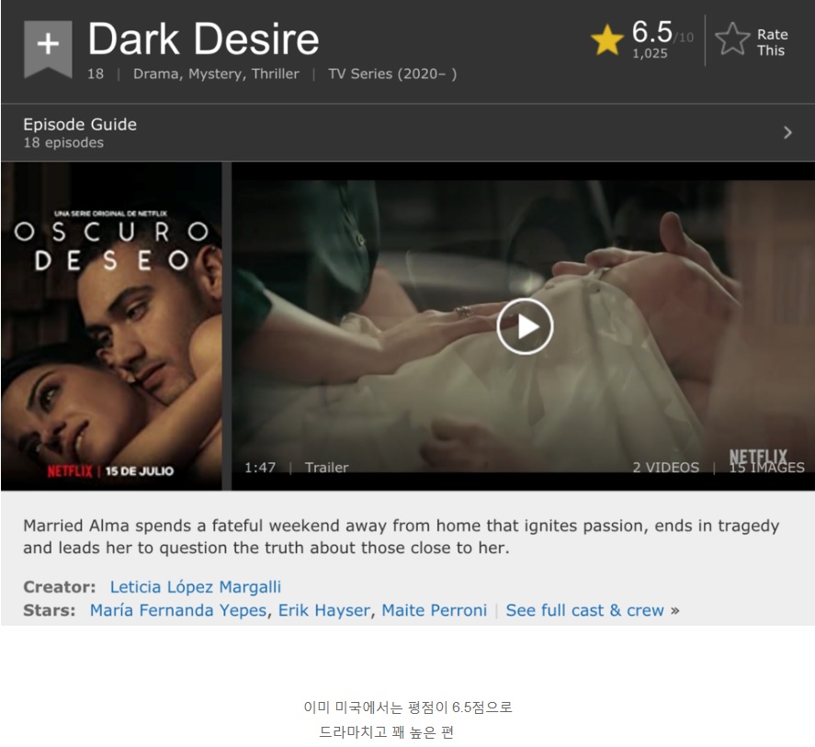
Task: Click the 1,025 ratings count
Action: point(650,53)
